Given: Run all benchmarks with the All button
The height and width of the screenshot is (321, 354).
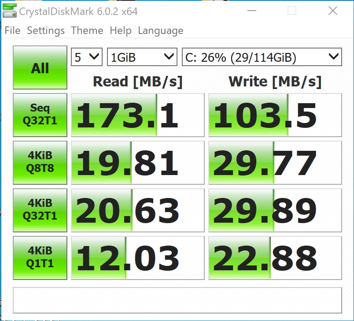Looking at the screenshot, I should pyautogui.click(x=40, y=67).
